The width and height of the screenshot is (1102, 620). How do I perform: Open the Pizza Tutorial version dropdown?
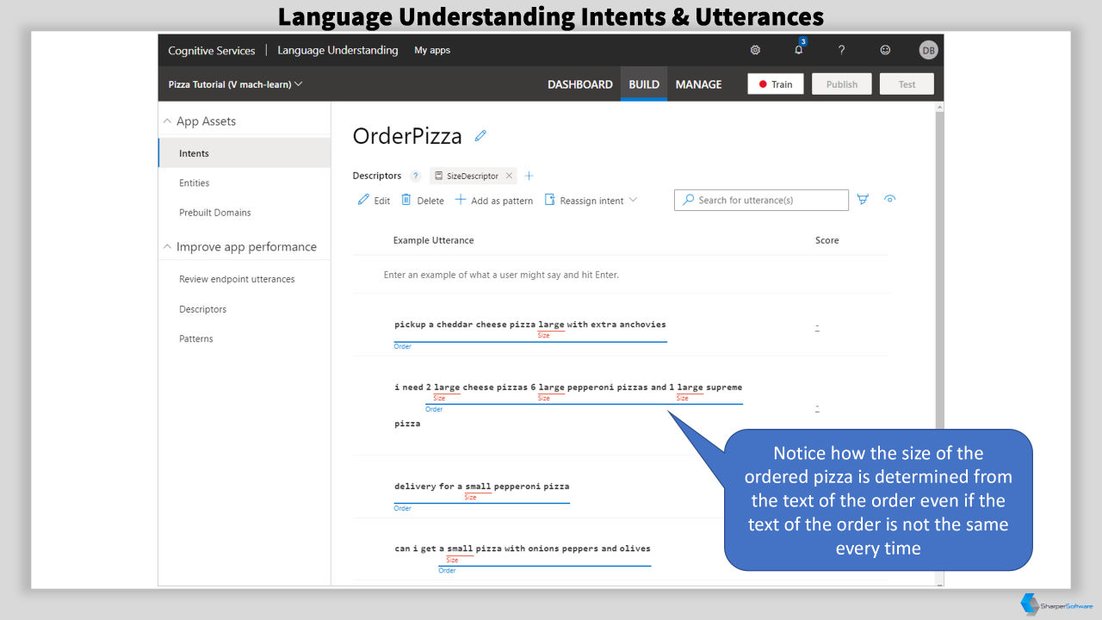tap(235, 84)
